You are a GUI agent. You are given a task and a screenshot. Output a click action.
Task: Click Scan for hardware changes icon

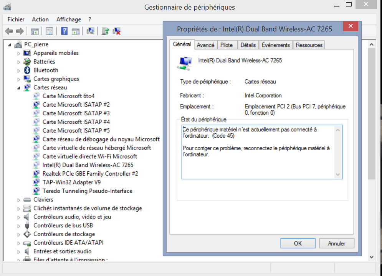point(91,31)
